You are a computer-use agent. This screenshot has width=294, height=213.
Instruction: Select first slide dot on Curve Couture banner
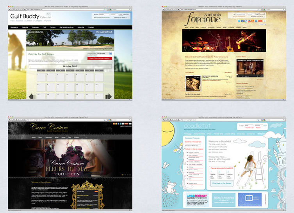122,175
